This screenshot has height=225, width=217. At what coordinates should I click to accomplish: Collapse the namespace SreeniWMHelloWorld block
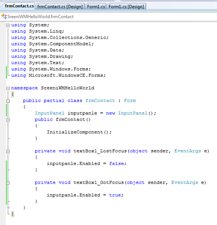(x=8, y=88)
